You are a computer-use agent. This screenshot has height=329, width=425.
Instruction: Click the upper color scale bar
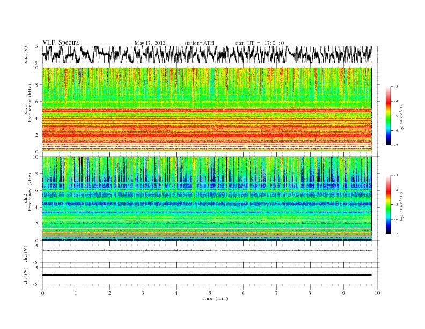tap(389, 116)
